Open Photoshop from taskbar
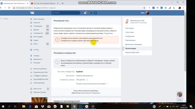195x109 pixels. coord(80,106)
